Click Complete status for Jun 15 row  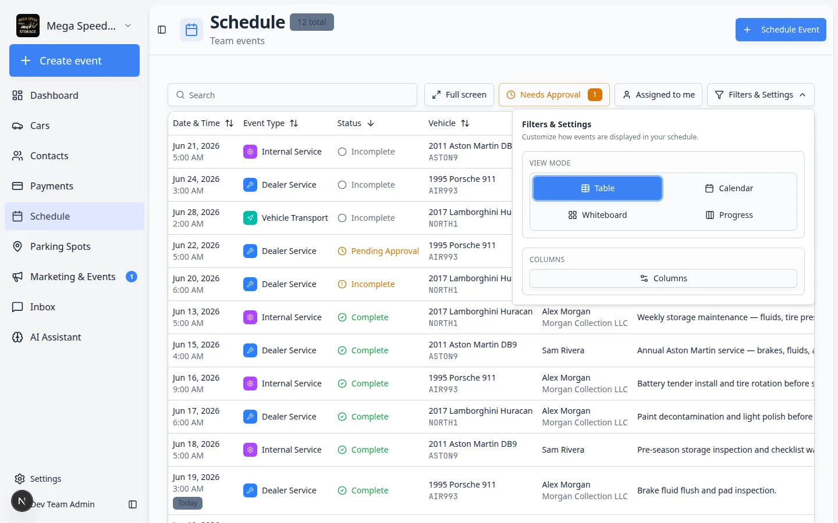[x=363, y=350]
